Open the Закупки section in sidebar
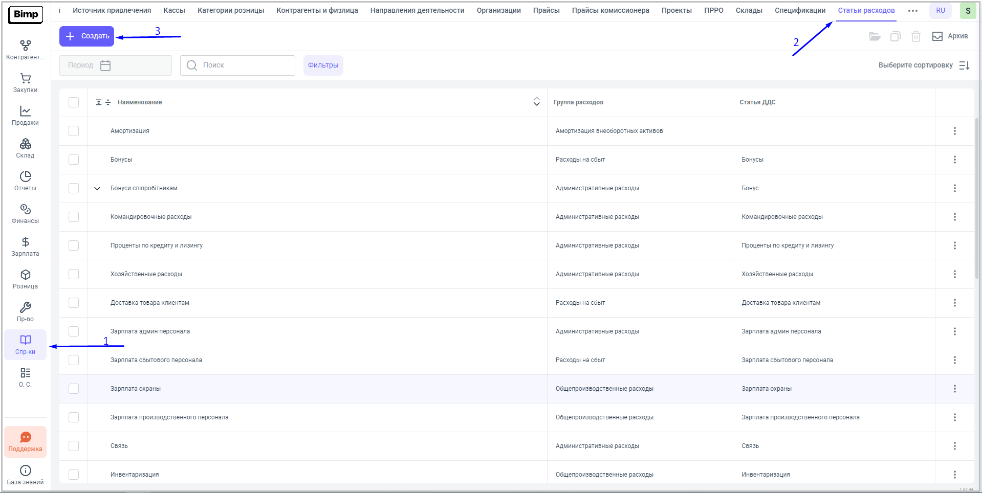Viewport: 982px width, 493px height. tap(25, 83)
